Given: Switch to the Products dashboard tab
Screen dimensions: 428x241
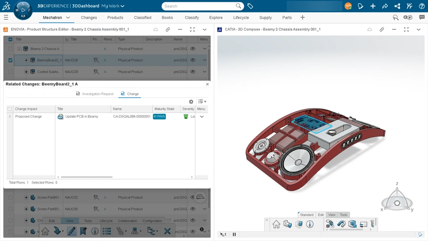Looking at the screenshot, I should coord(115,17).
